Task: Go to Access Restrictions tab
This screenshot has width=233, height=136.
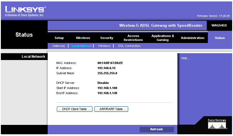Action: [133, 38]
